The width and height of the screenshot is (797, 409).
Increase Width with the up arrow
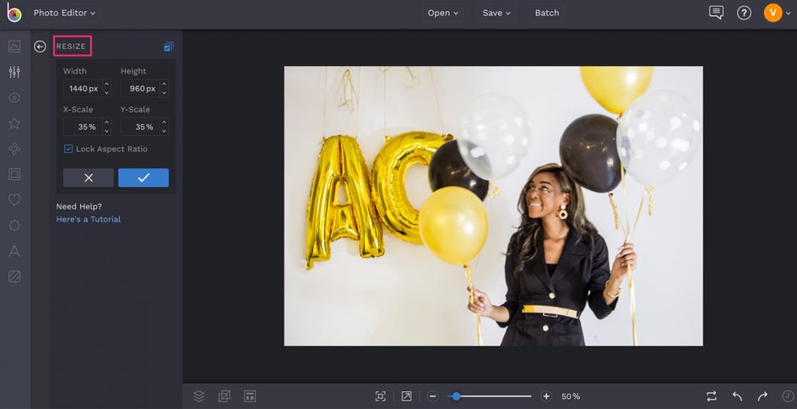coord(106,84)
